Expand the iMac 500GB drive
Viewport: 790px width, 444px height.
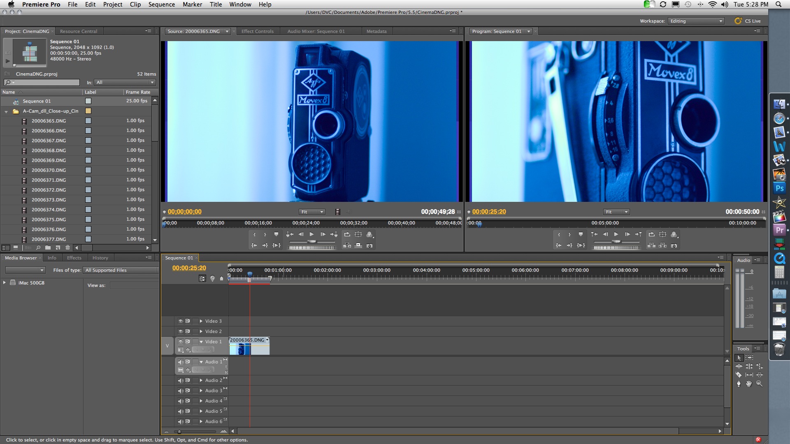click(5, 282)
